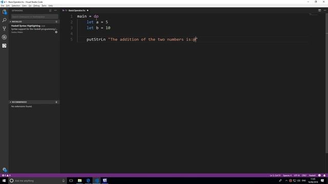Close the unsaved BasicOperator.hs tab dot
The image size is (328, 184).
88,10
